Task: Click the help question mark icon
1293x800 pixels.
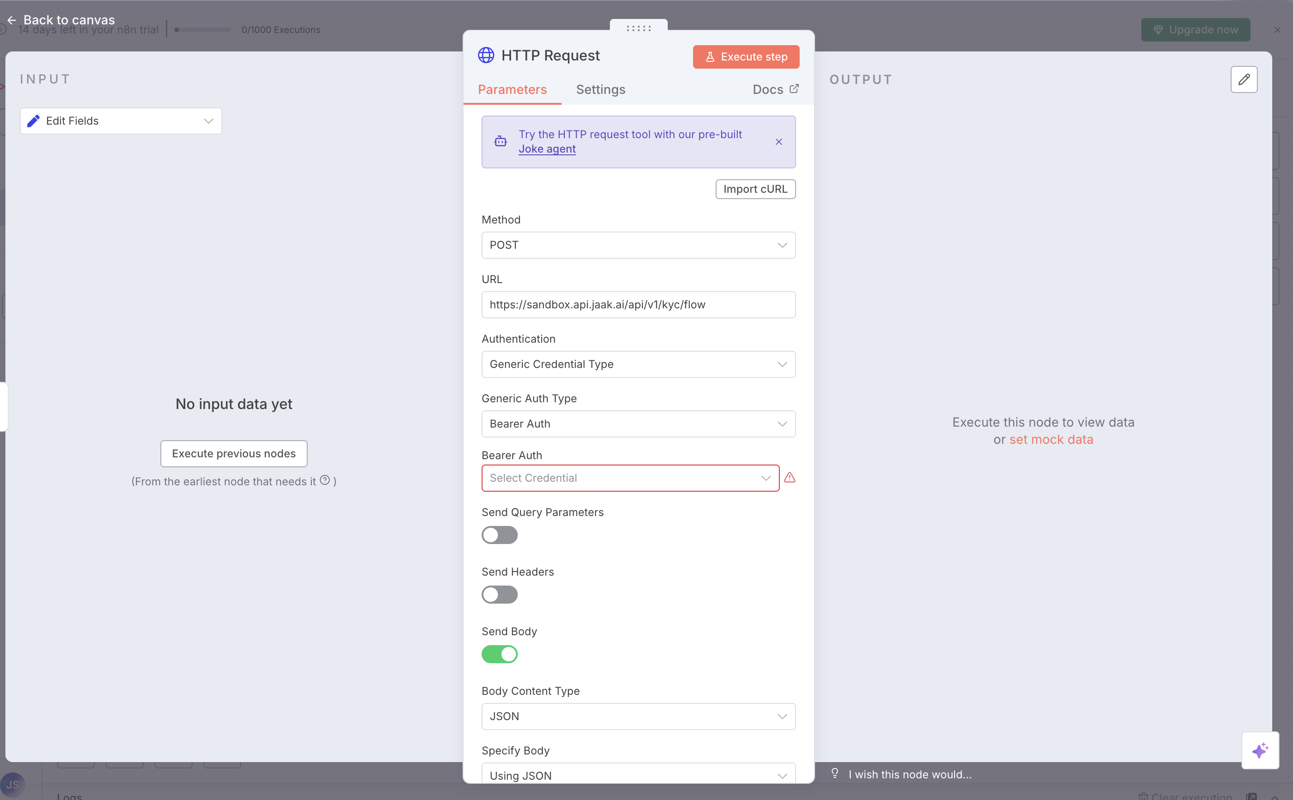Action: coord(324,480)
